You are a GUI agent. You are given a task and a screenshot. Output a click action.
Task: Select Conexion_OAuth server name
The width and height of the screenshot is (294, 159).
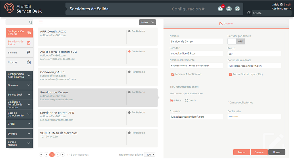(x=52, y=72)
